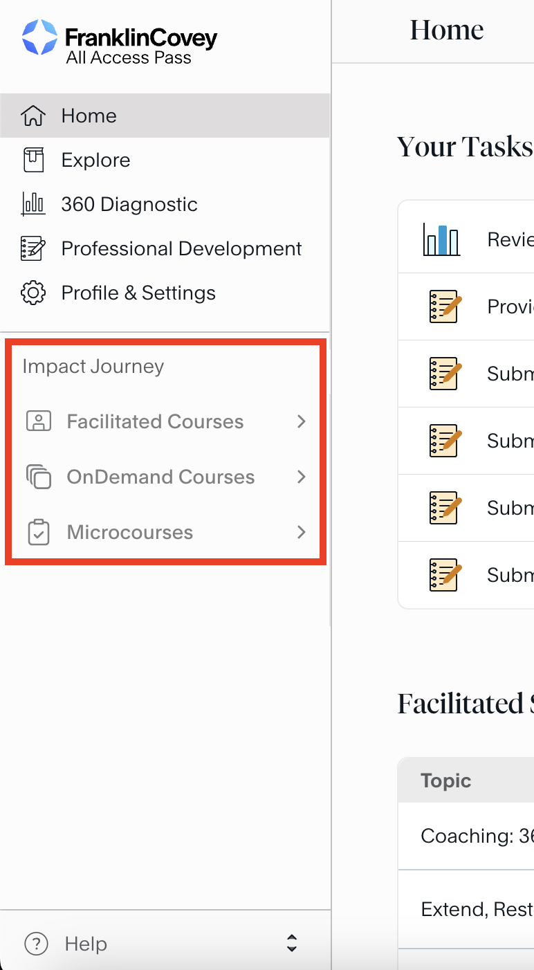Expand Facilitated Courses chevron arrow
534x970 pixels.
[x=301, y=421]
